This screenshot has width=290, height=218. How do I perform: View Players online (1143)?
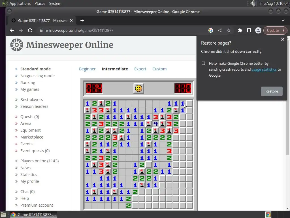[x=40, y=161]
